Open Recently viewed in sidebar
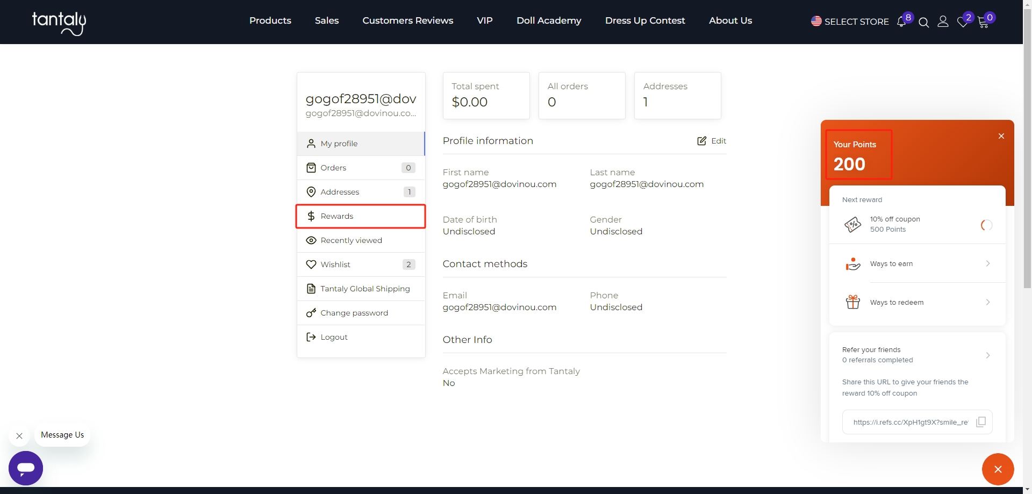The height and width of the screenshot is (494, 1032). (361, 240)
